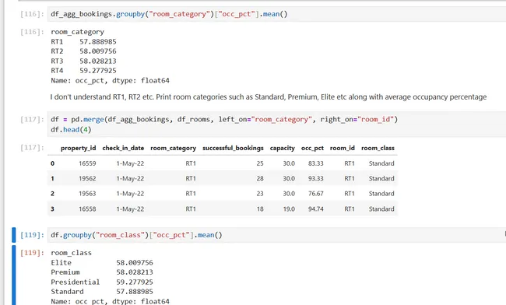The width and height of the screenshot is (506, 305).
Task: Select property_id value 19563
Action: point(87,194)
